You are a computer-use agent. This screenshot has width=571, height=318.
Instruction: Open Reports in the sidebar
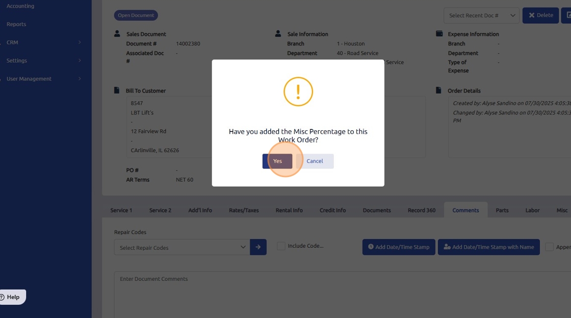[x=16, y=24]
